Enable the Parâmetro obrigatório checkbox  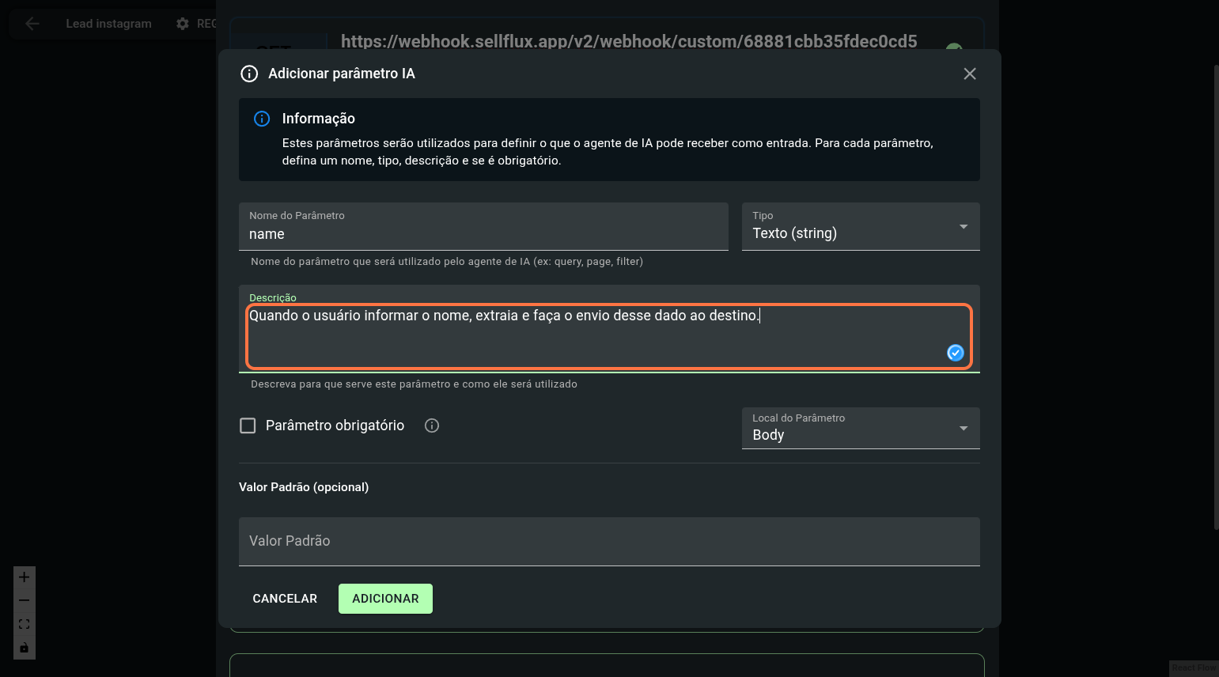[x=248, y=425]
